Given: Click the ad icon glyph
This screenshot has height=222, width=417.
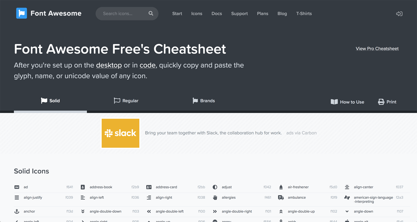Looking at the screenshot, I should [x=17, y=187].
